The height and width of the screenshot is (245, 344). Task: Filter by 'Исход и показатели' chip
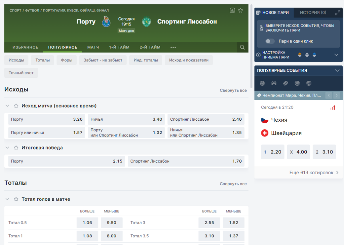(x=189, y=60)
